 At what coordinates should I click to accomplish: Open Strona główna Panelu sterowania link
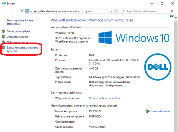click(20, 22)
